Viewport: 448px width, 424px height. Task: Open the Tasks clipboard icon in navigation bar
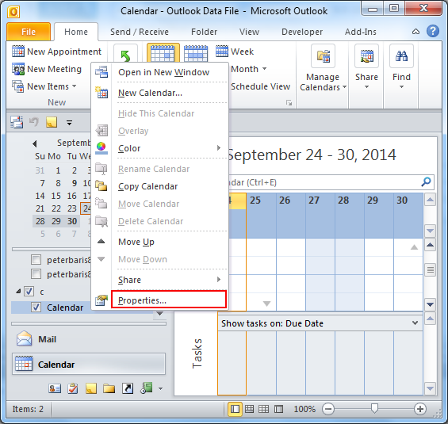coord(73,388)
